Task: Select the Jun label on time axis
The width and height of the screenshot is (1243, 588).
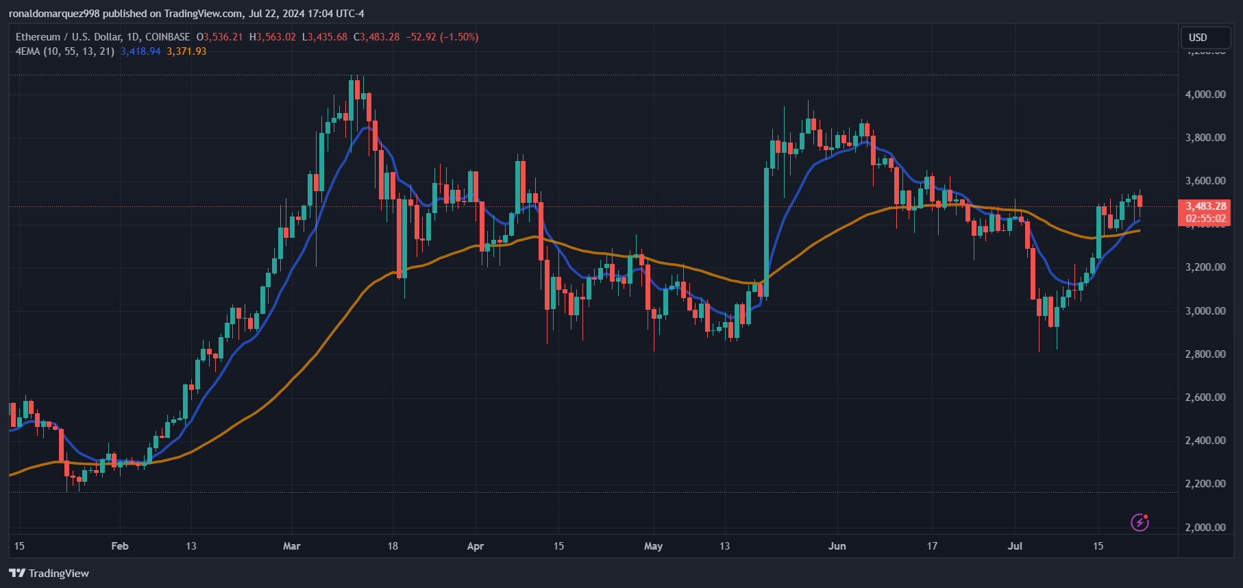Action: [x=837, y=546]
